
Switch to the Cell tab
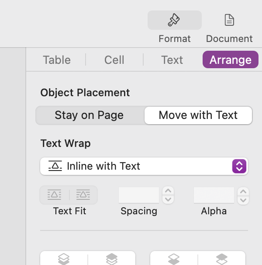click(114, 60)
